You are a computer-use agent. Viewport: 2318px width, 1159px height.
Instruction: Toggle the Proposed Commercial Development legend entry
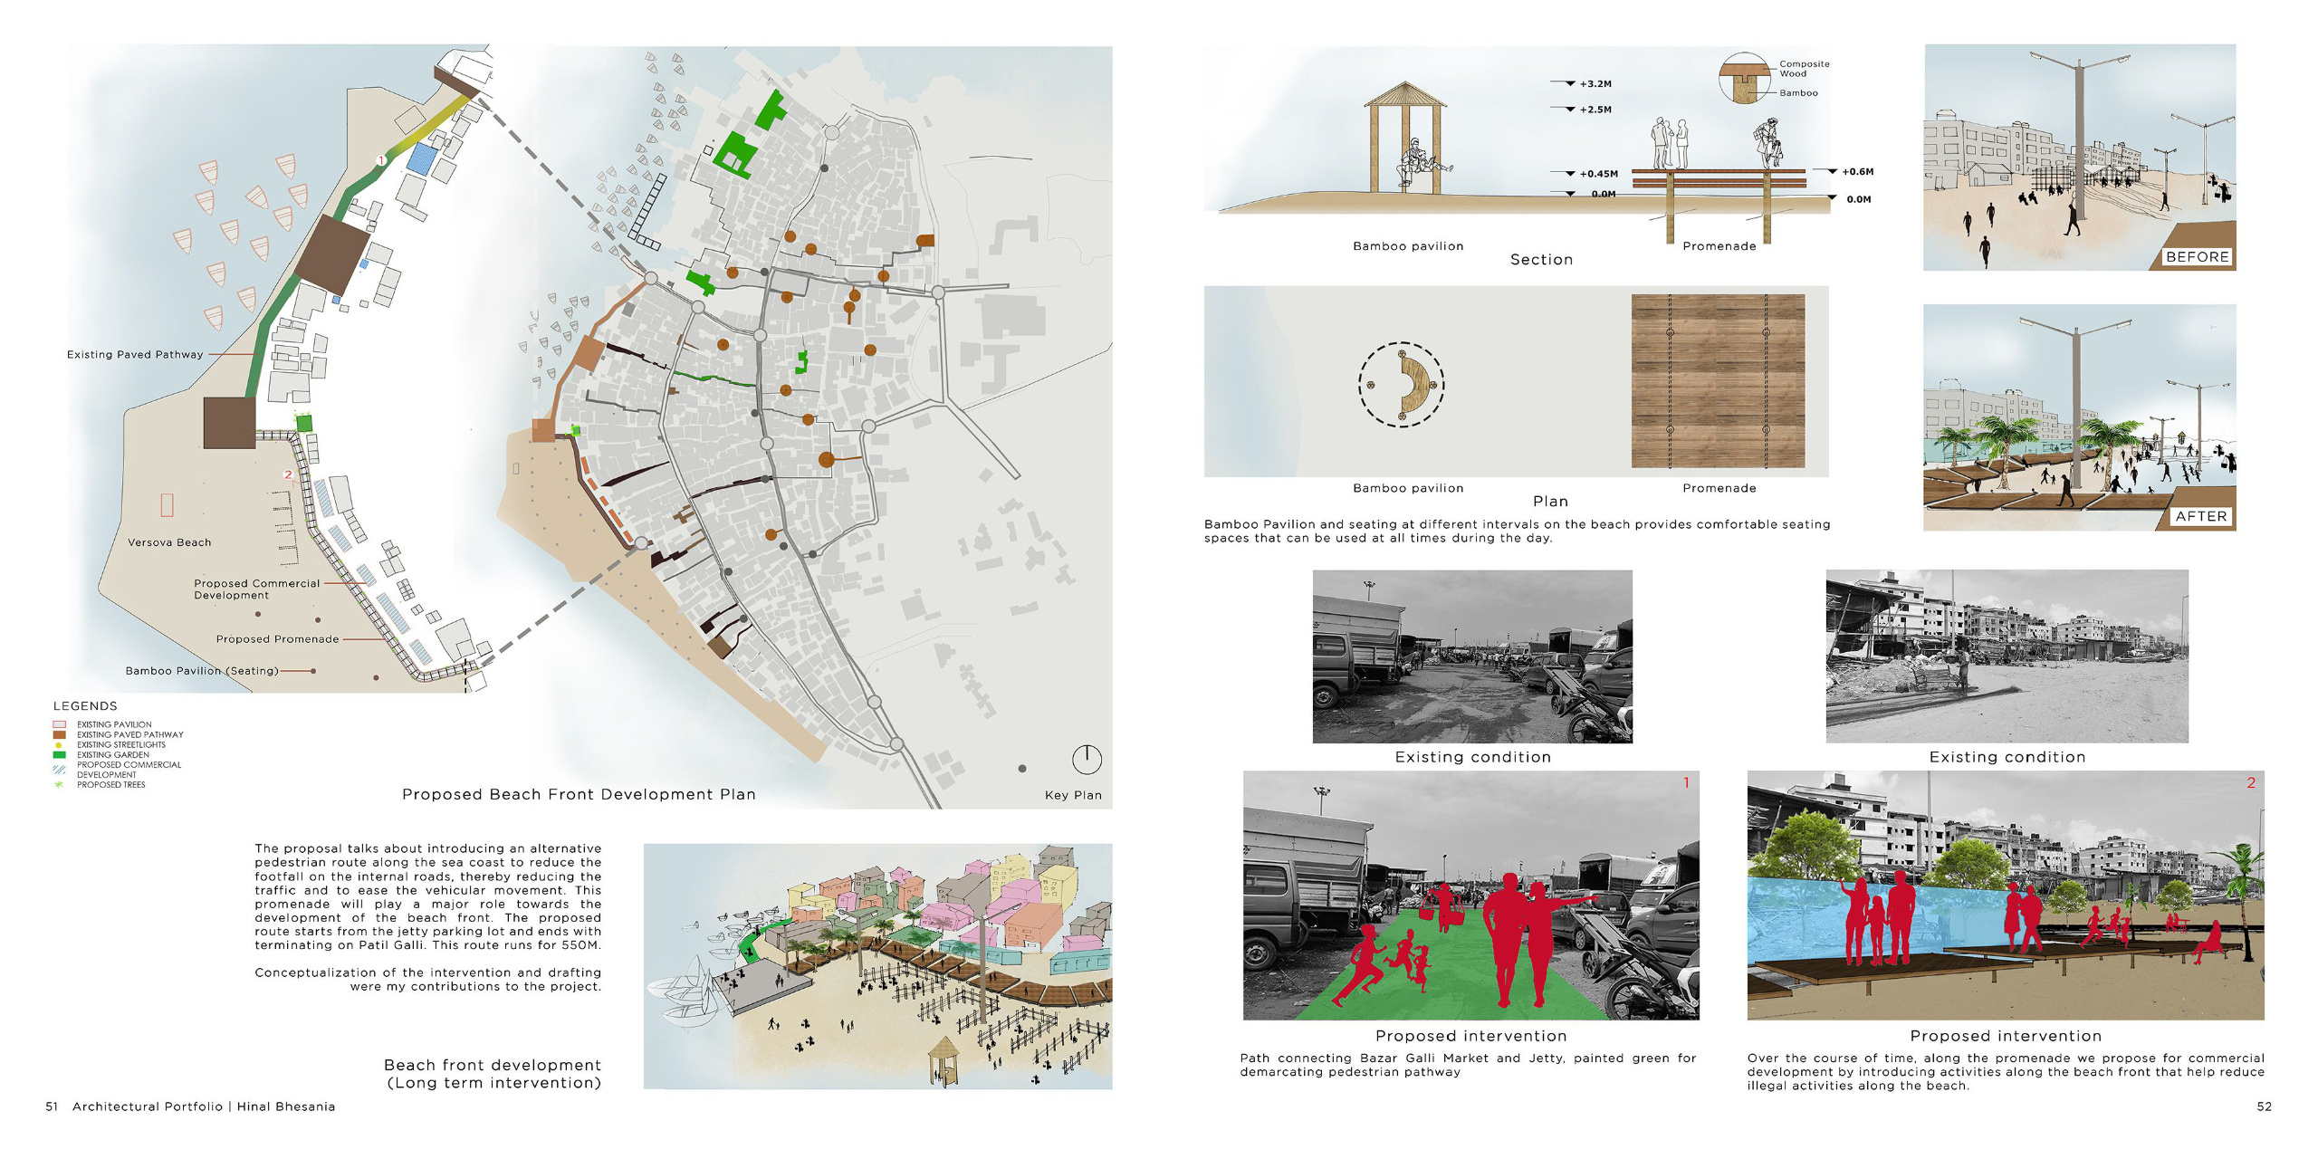[59, 771]
